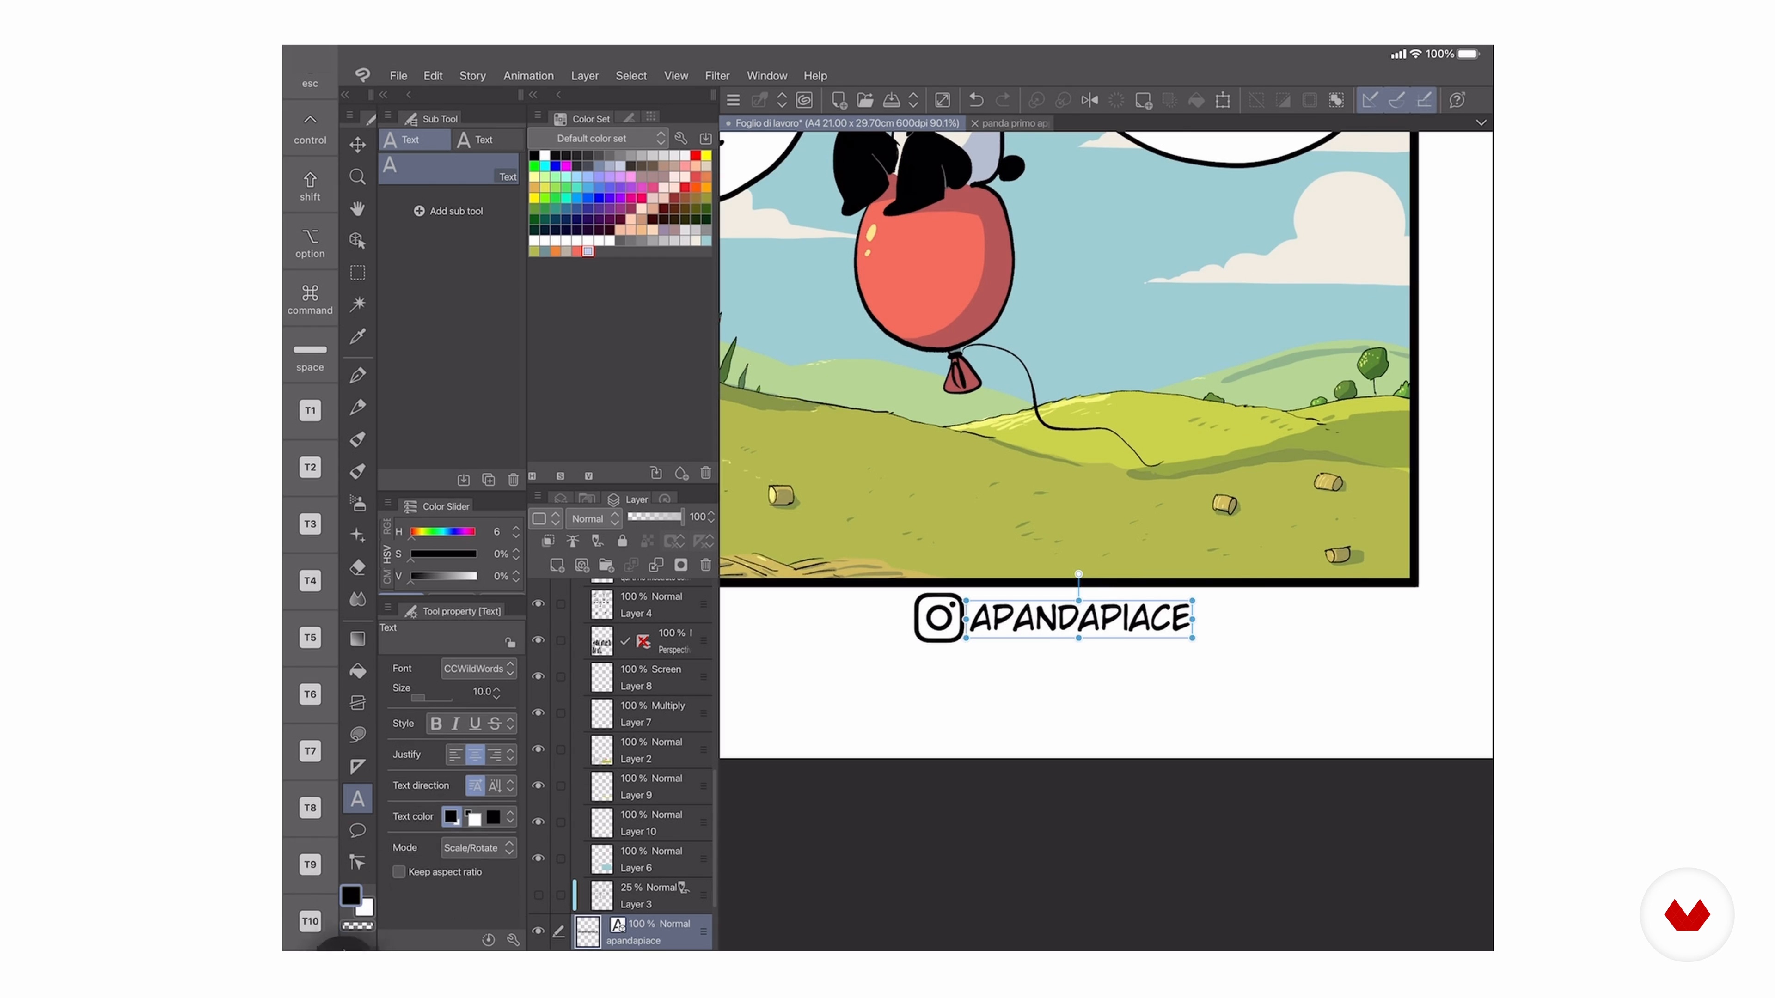The width and height of the screenshot is (1775, 998).
Task: Select the Hand pan tool
Action: tap(357, 209)
